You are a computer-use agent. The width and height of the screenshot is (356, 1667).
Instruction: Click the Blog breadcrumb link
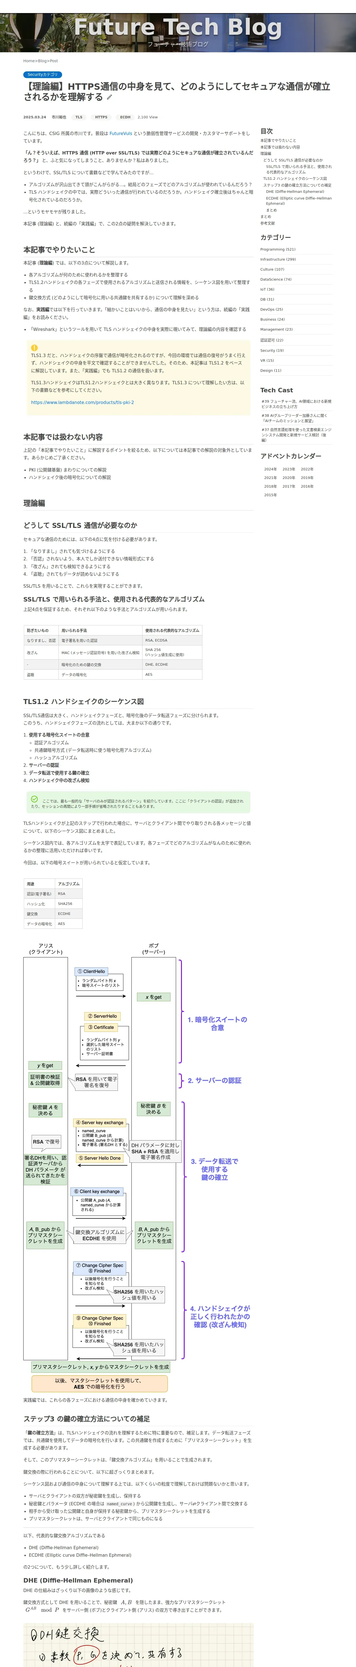[x=41, y=61]
